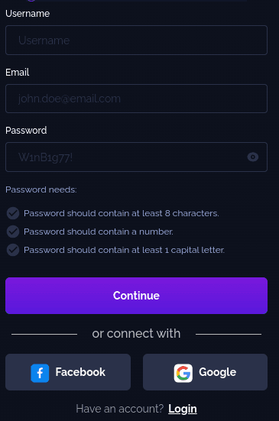Focus the Username input field
This screenshot has height=421, width=279.
tap(136, 40)
